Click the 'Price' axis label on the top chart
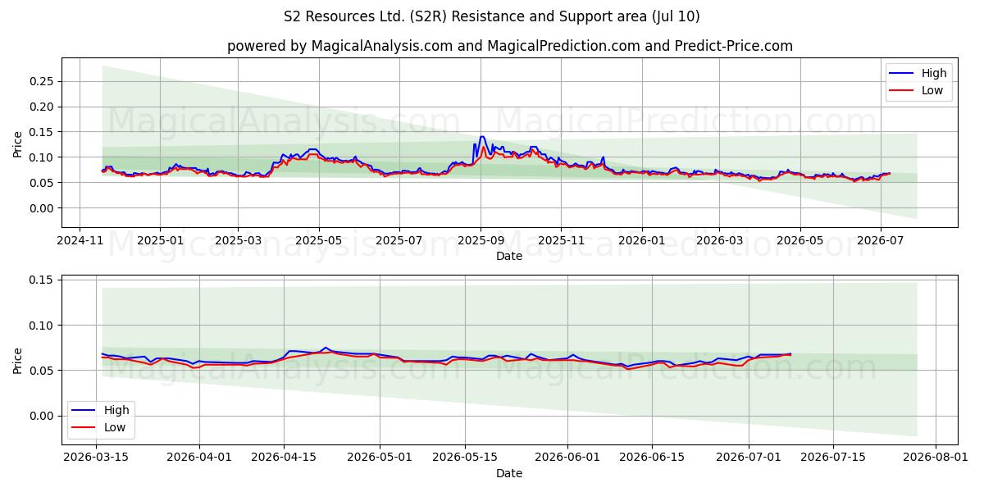The image size is (984, 492). click(18, 143)
